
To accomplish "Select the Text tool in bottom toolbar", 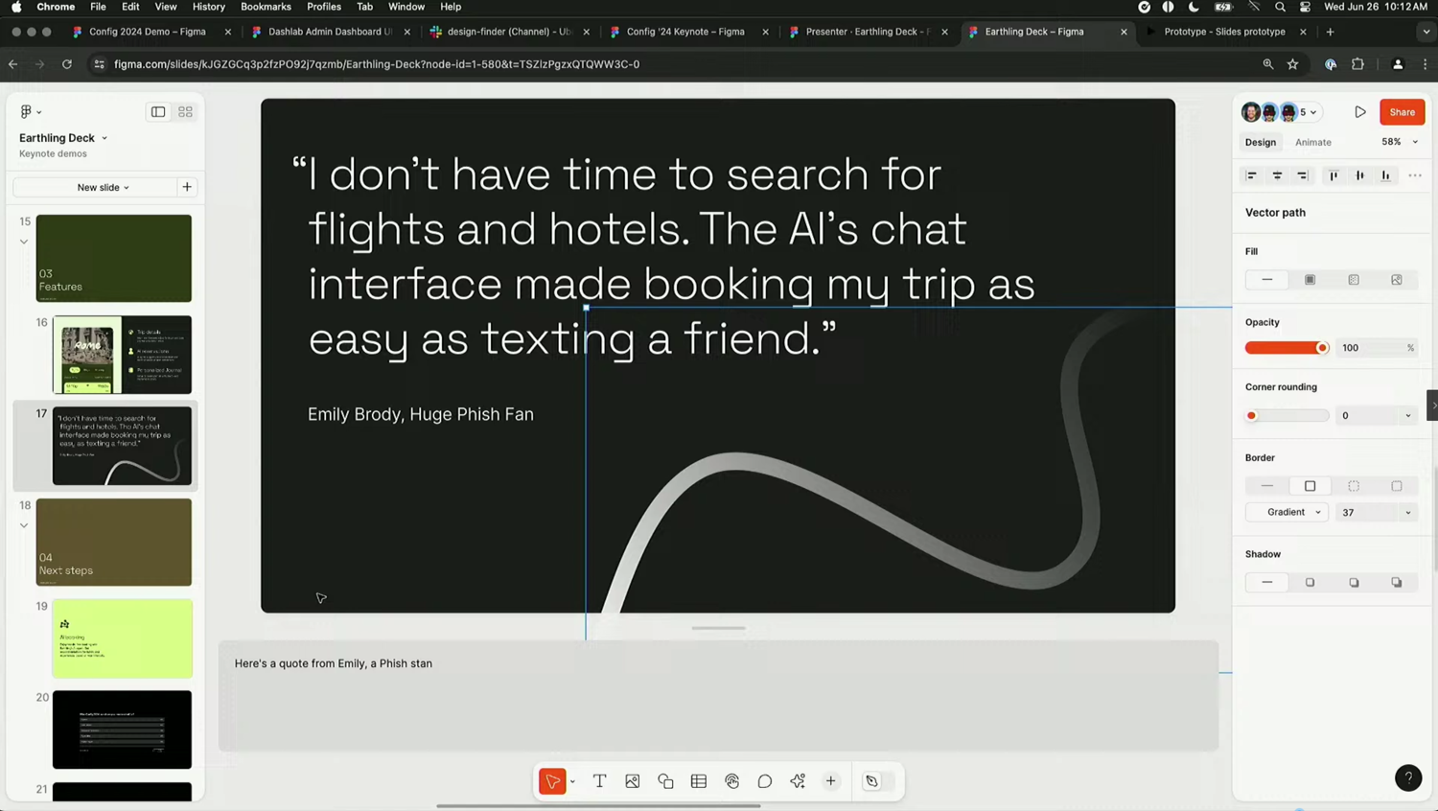I will [599, 781].
